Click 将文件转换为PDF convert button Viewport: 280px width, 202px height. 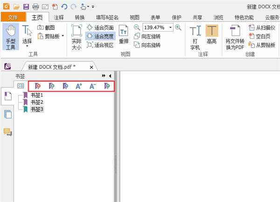pyautogui.click(x=235, y=37)
